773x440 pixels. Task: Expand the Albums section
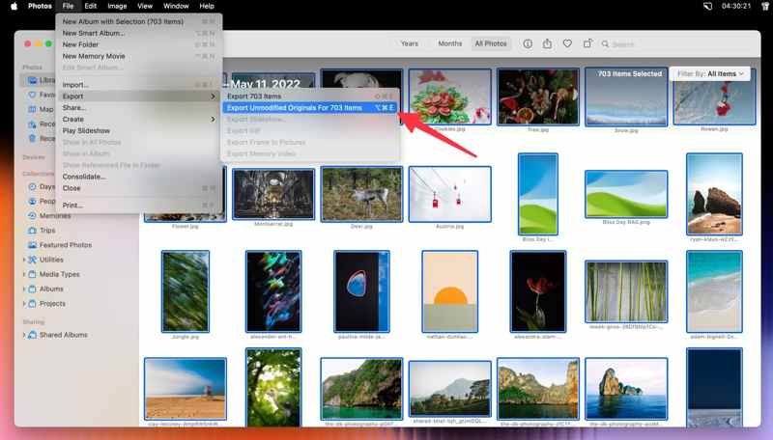(x=23, y=289)
